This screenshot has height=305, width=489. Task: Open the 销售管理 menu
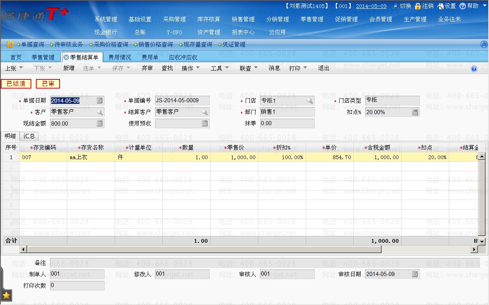(x=243, y=19)
